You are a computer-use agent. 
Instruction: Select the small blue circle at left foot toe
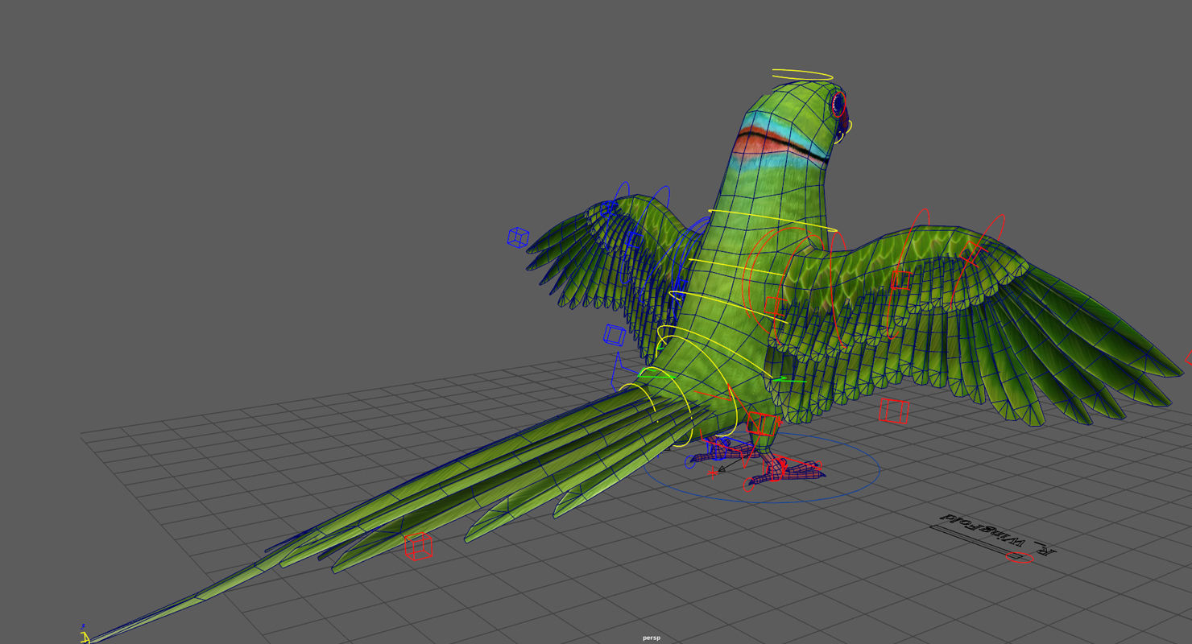click(x=690, y=462)
